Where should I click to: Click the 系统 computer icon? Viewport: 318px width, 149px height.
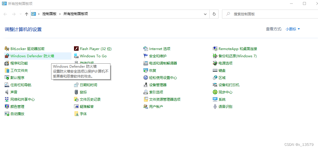(215, 100)
